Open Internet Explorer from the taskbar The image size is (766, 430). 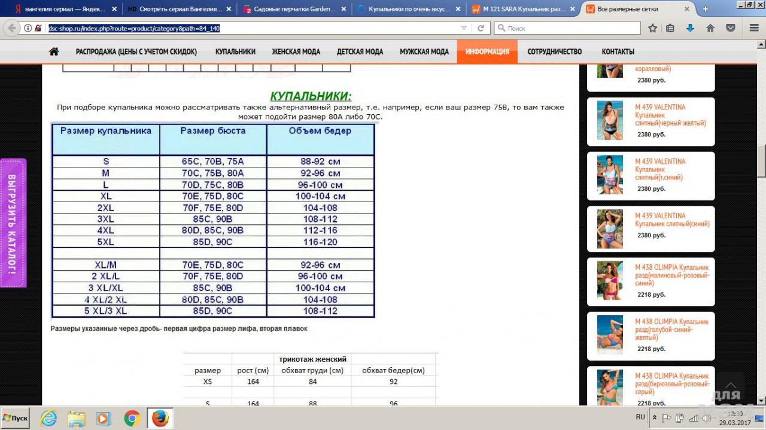[x=48, y=418]
